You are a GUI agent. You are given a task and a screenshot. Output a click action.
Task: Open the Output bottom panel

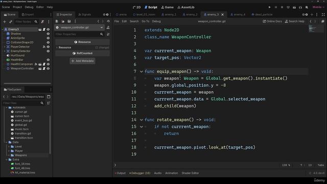tap(120, 173)
